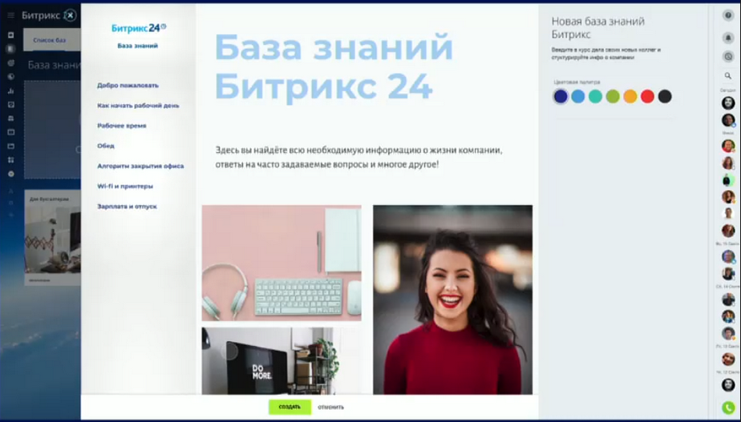Open the bar chart icon in left sidebar
The image size is (741, 422).
[x=11, y=90]
